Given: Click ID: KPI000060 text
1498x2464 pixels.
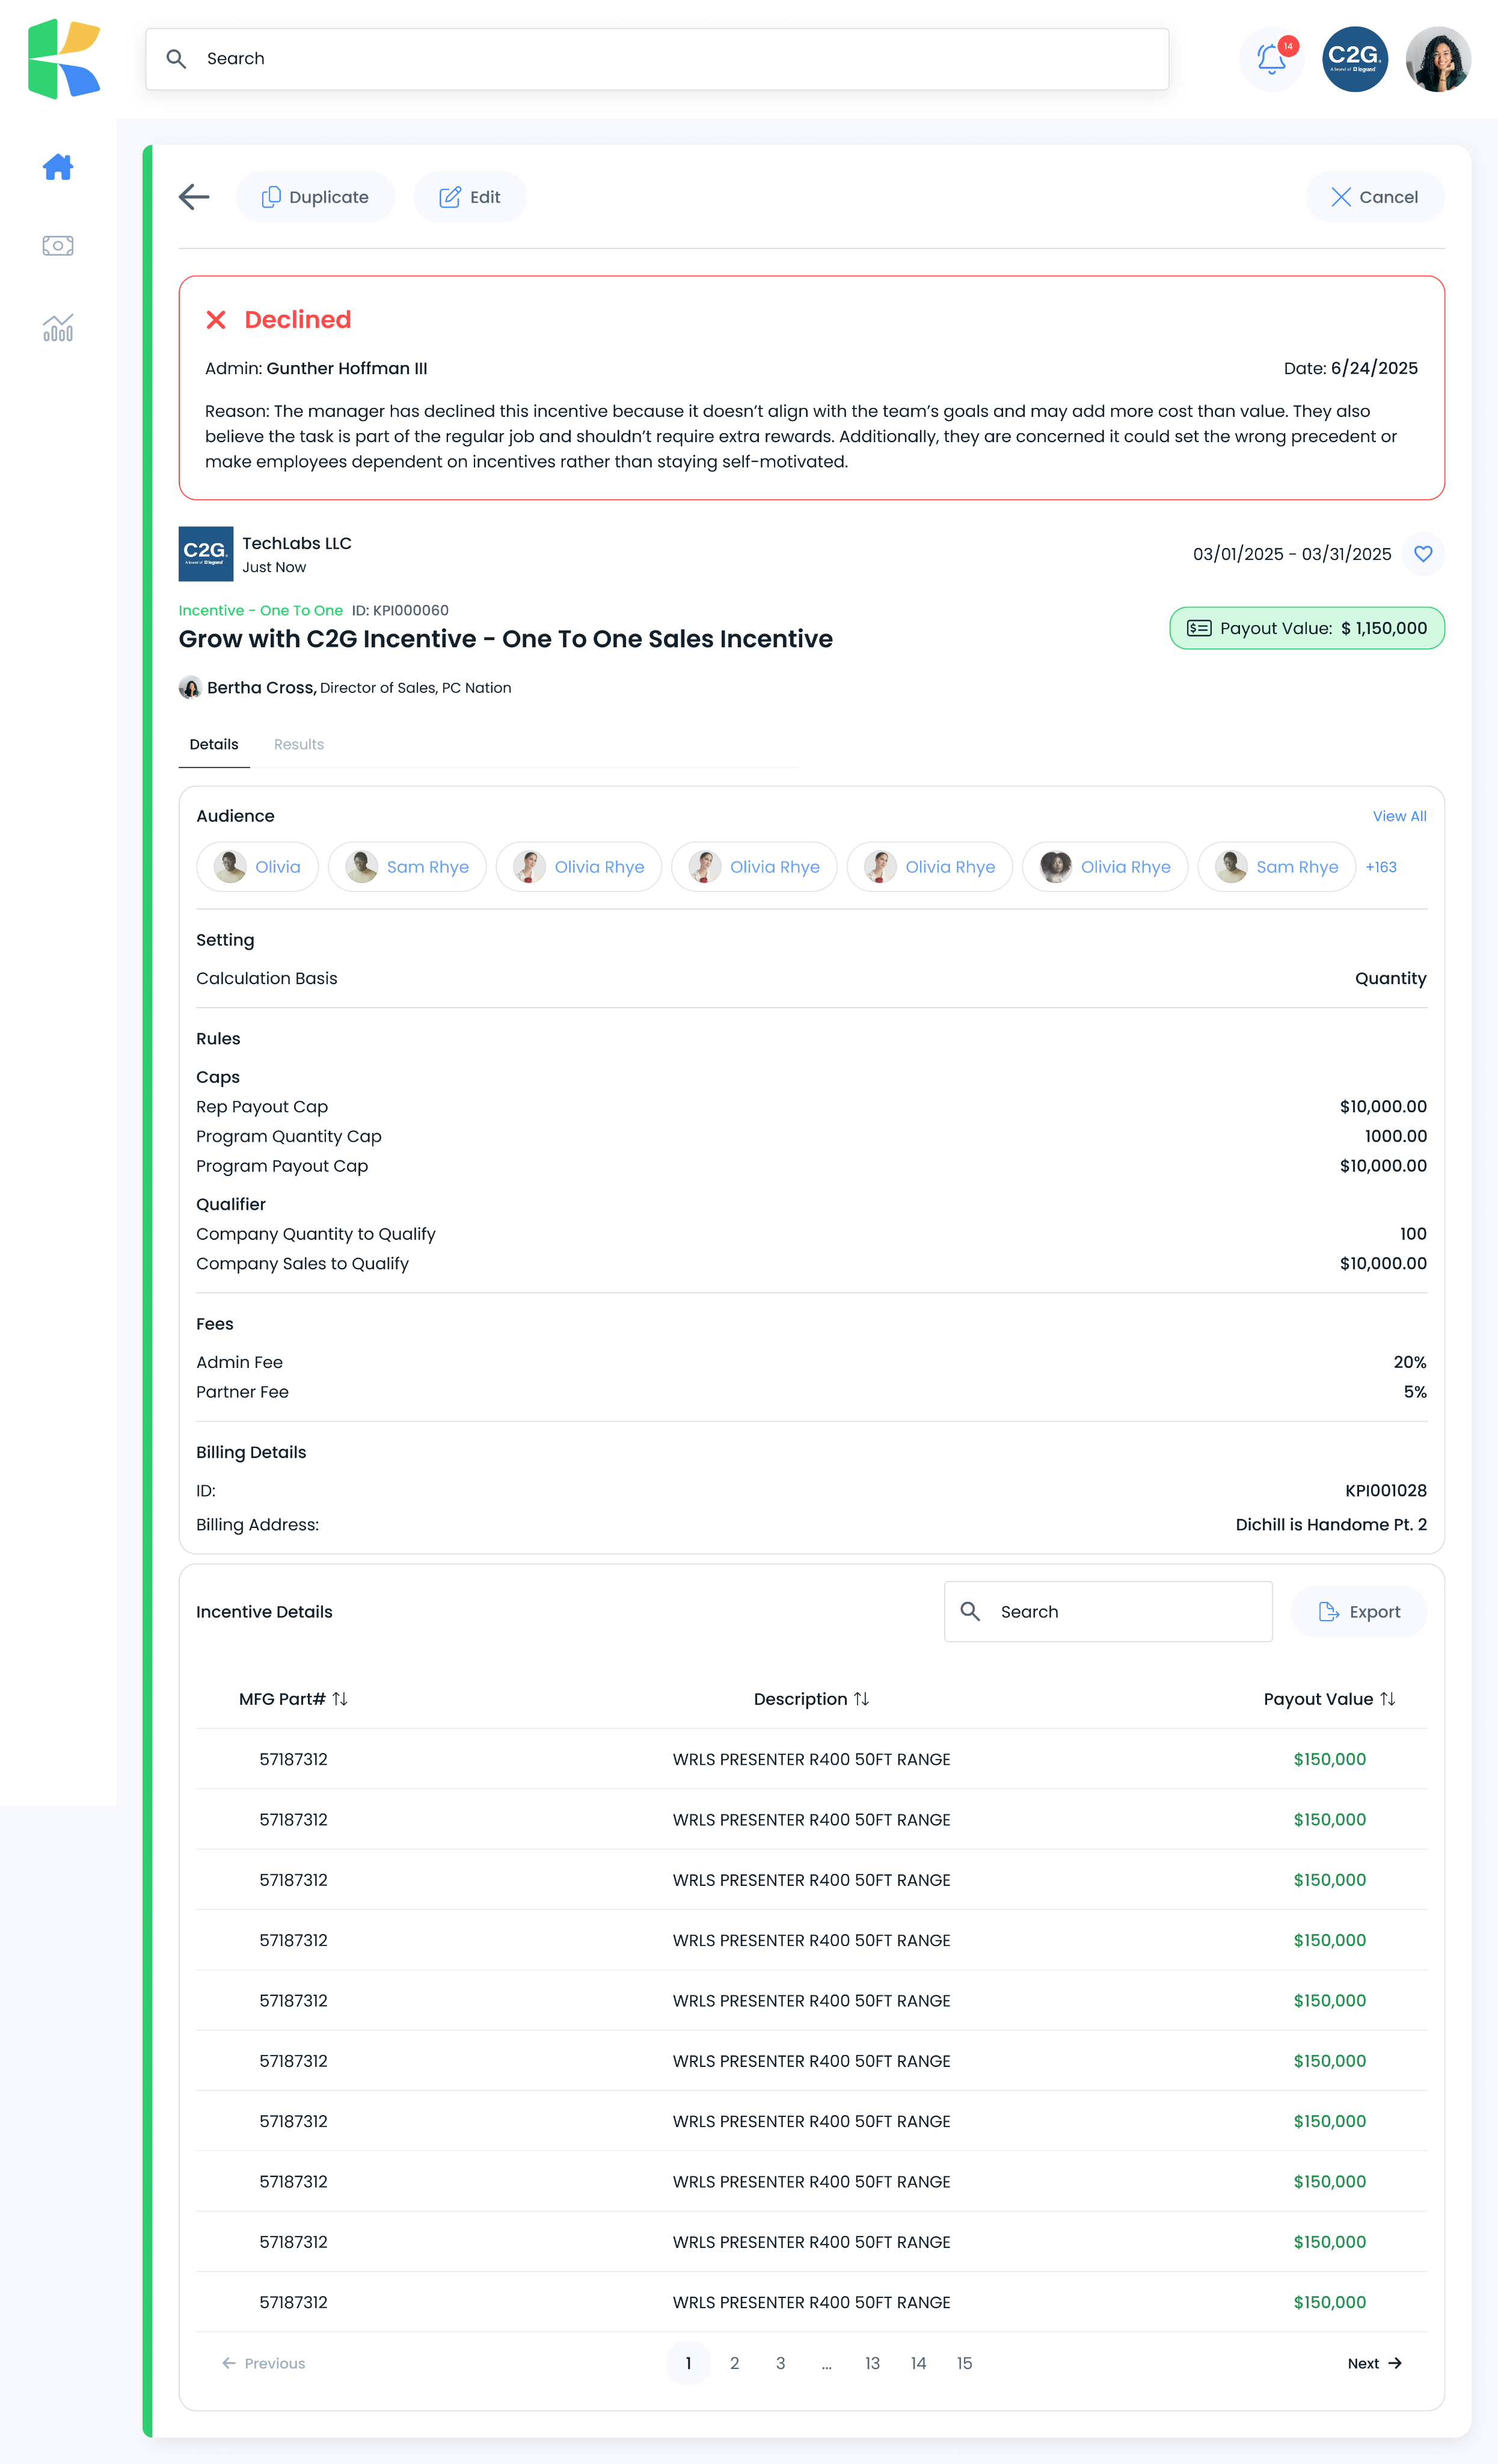Looking at the screenshot, I should coord(400,610).
